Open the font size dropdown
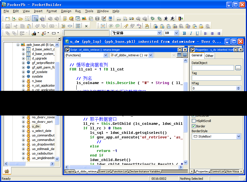 176,33
